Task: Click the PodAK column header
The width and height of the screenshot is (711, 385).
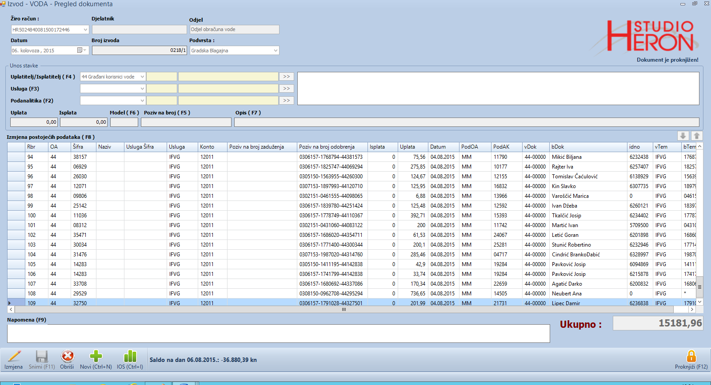Action: 507,147
